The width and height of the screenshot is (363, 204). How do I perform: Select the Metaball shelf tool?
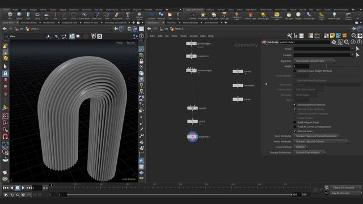point(161,16)
